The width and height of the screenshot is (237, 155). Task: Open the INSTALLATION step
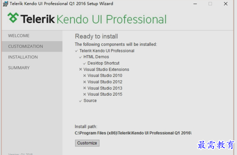click(x=23, y=57)
